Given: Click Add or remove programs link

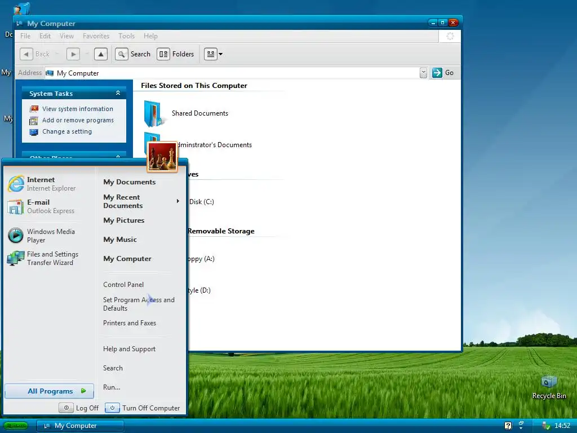Looking at the screenshot, I should click(78, 121).
